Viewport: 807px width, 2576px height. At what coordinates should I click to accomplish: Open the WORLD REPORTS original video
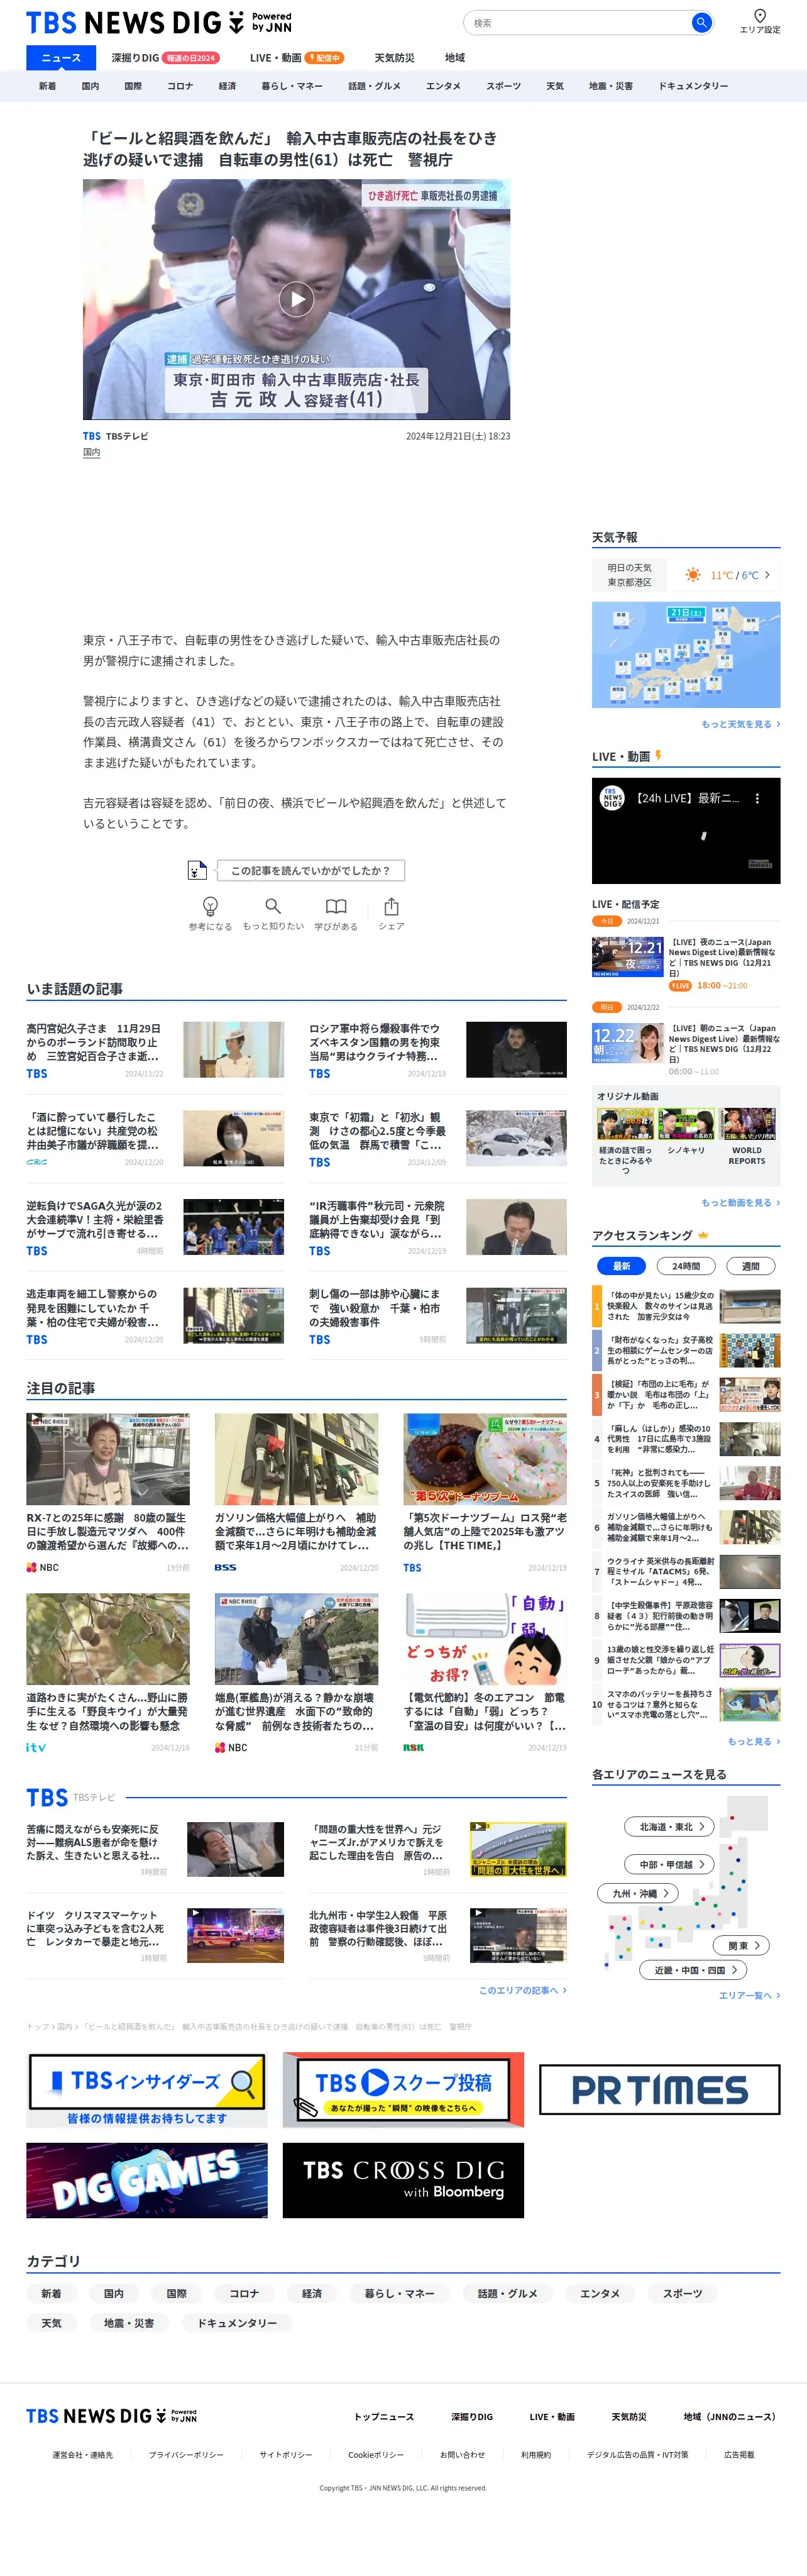click(x=746, y=1137)
